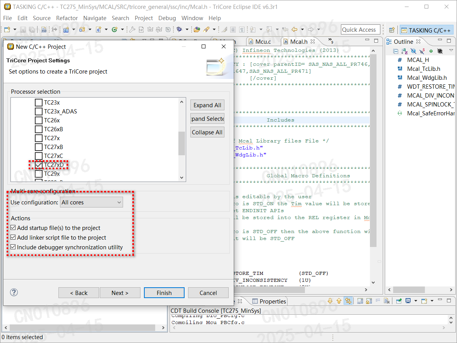Toggle Hide Non-Public Members green dot
The width and height of the screenshot is (457, 343).
[x=431, y=51]
